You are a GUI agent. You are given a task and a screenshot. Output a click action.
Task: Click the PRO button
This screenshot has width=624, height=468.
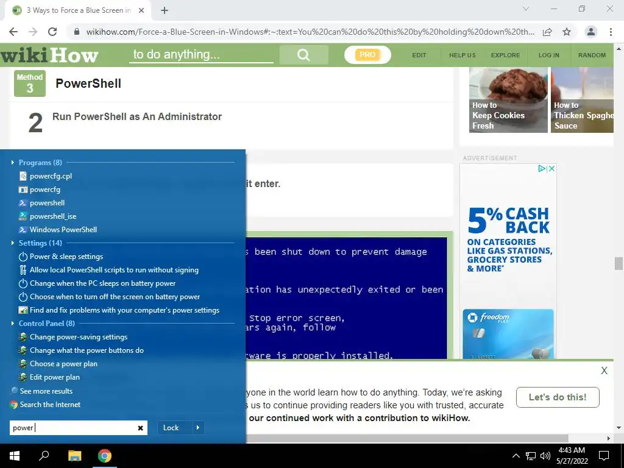(x=367, y=55)
